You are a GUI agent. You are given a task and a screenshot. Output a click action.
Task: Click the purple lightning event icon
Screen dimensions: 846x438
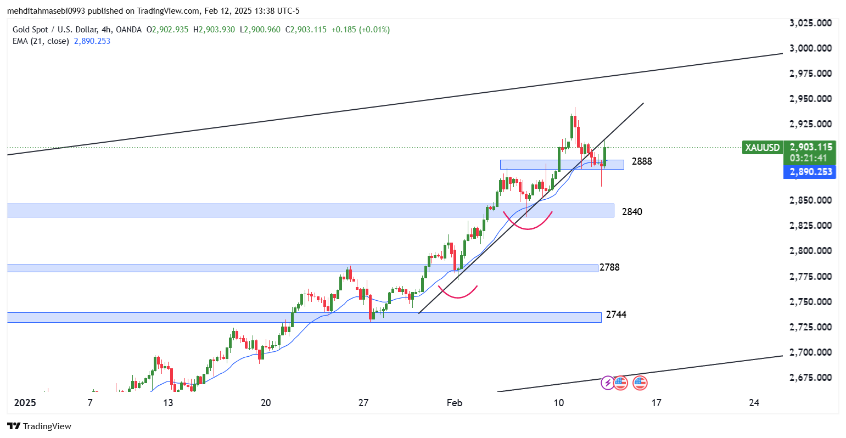(x=608, y=383)
